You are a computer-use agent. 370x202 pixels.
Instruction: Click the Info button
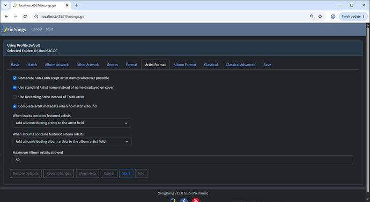click(141, 174)
